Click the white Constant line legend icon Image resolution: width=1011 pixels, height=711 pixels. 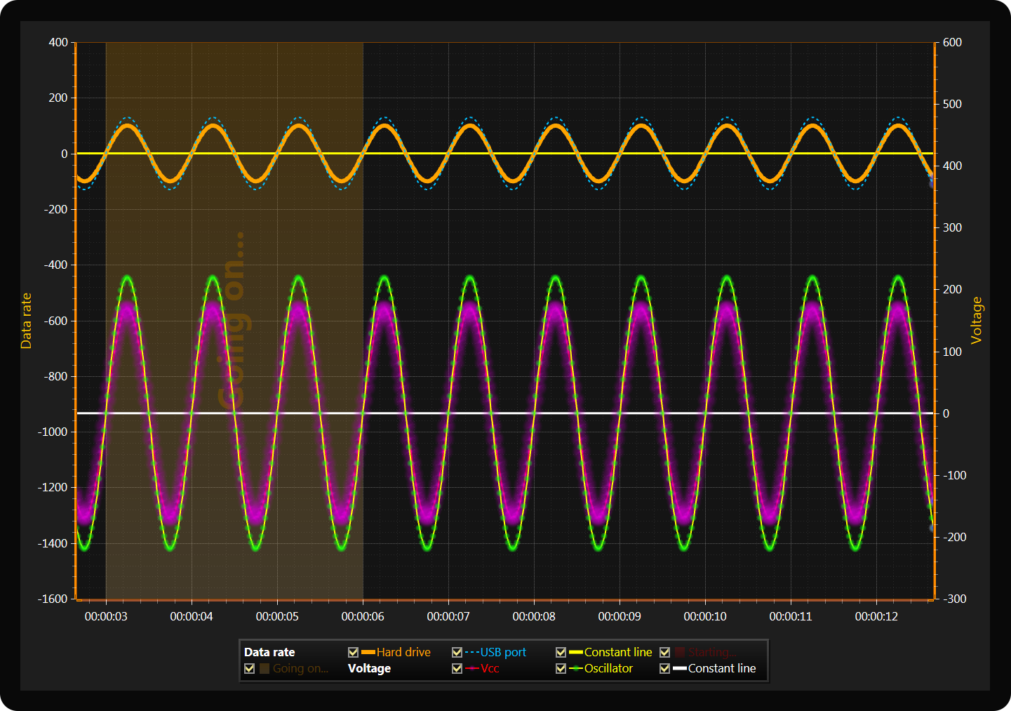[x=680, y=669]
